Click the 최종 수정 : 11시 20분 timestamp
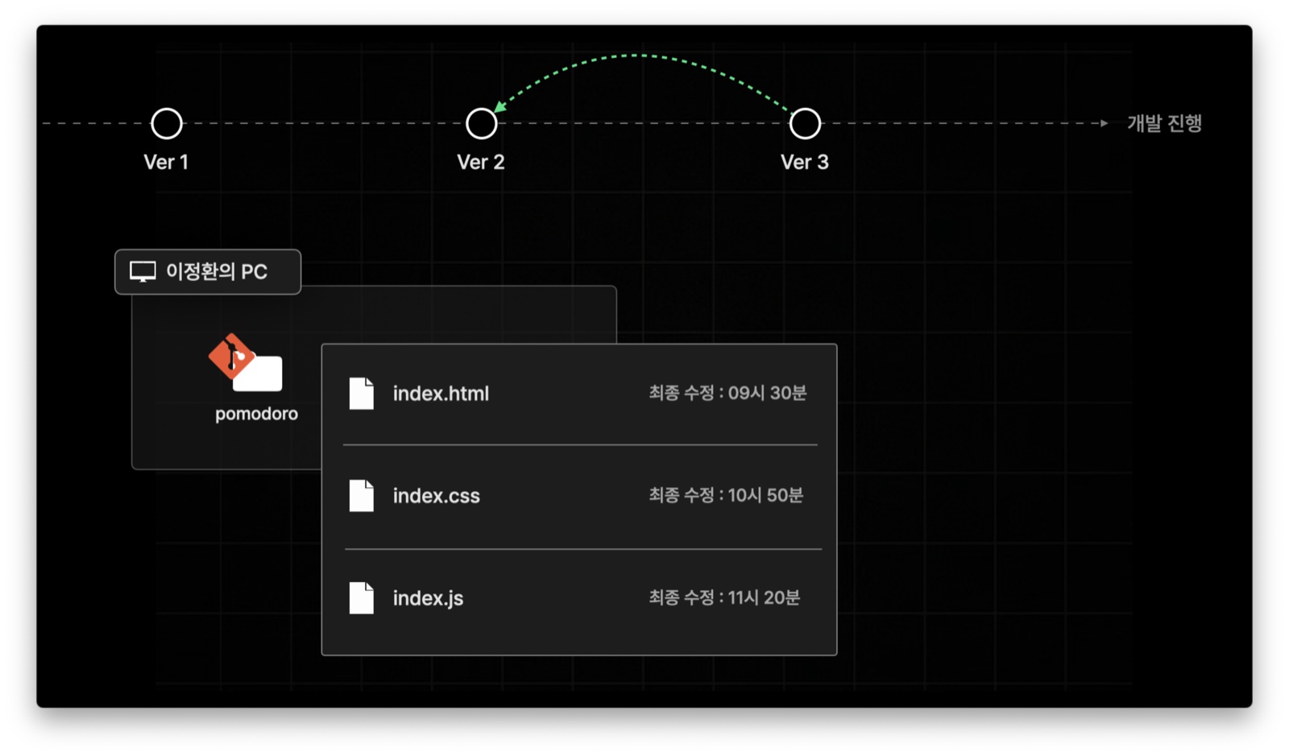This screenshot has height=756, width=1289. point(724,597)
